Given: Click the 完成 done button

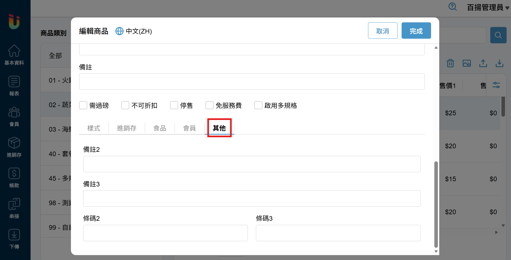Looking at the screenshot, I should click(x=416, y=31).
